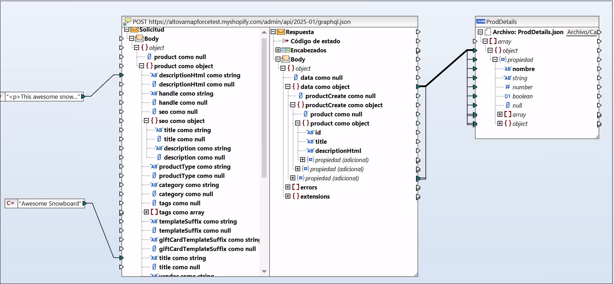The image size is (614, 284).
Task: Expand the errors array node
Action: 288,187
